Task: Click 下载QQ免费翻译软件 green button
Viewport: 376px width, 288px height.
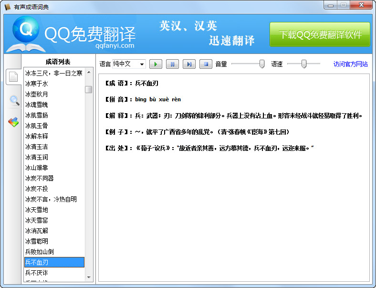Action: coord(320,34)
